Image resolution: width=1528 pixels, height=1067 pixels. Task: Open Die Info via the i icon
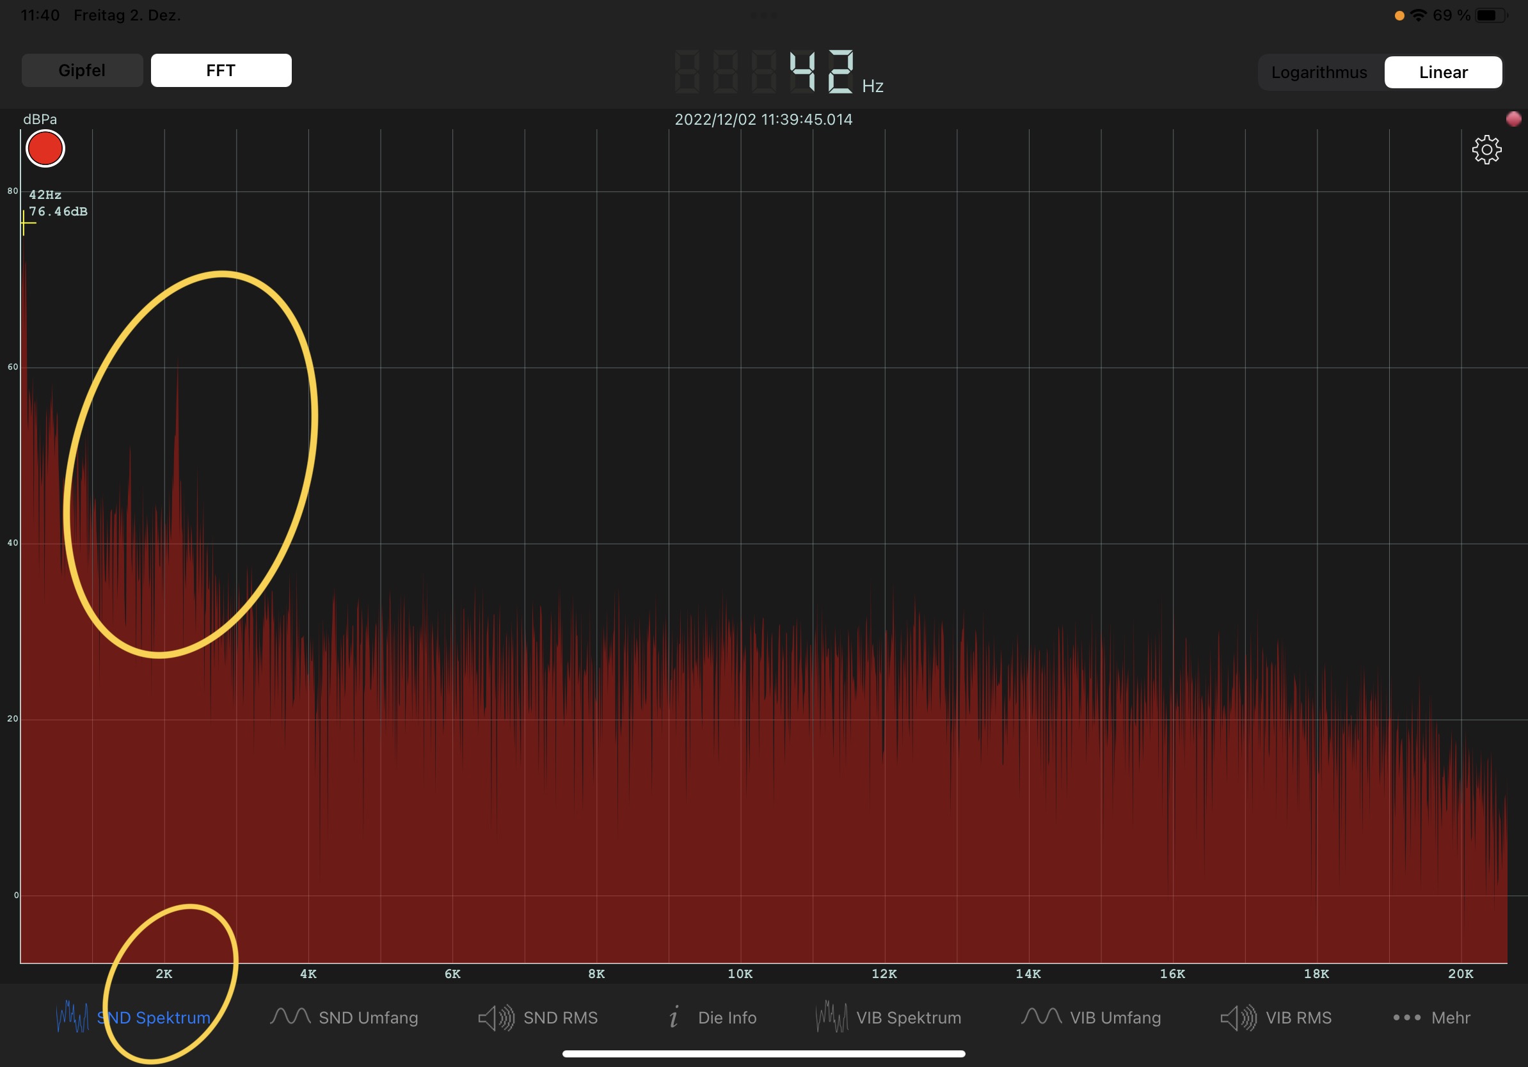[x=674, y=1017]
